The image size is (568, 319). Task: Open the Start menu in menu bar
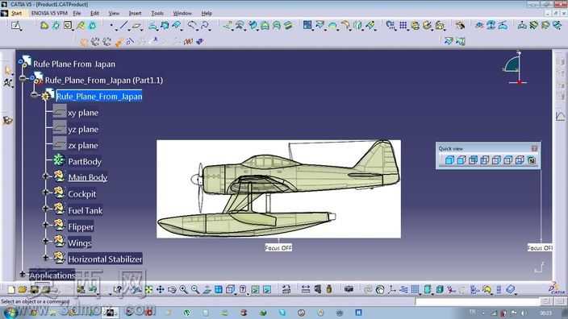pos(16,14)
